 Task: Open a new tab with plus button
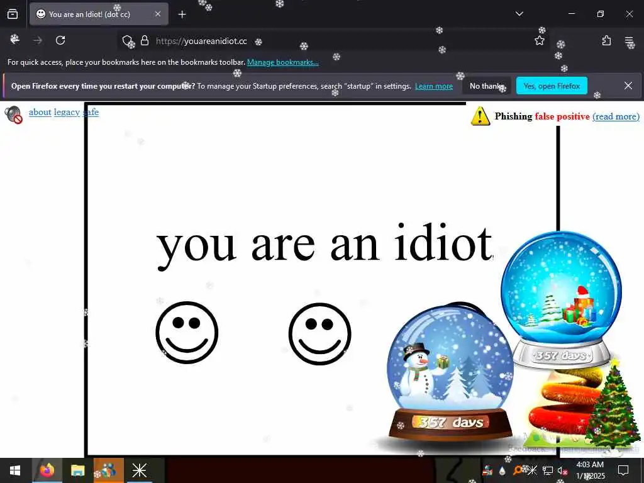click(x=182, y=14)
